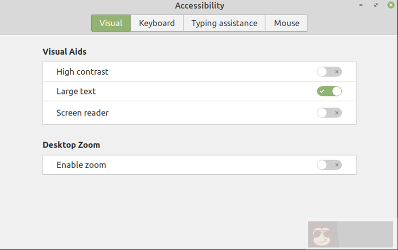Toggle the Screen reader switch on
The image size is (398, 250).
[329, 112]
